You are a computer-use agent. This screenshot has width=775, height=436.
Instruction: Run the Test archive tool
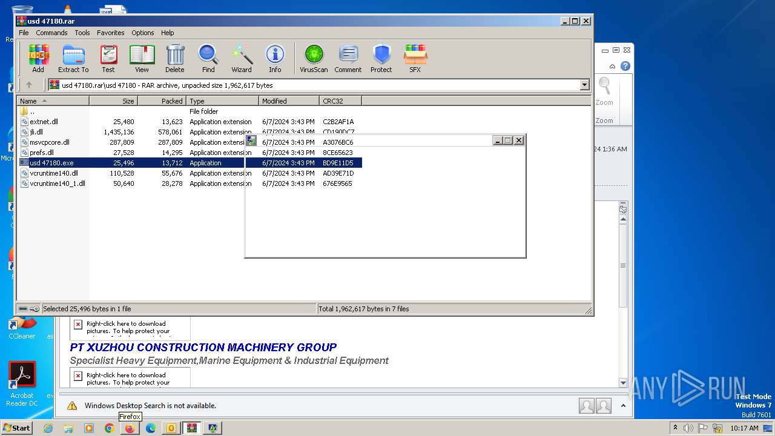(108, 59)
